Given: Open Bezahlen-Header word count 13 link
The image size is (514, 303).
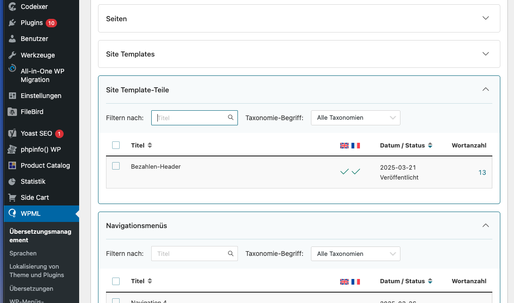Looking at the screenshot, I should pos(482,172).
